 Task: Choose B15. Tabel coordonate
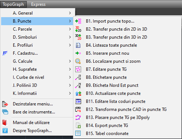coord(127,134)
